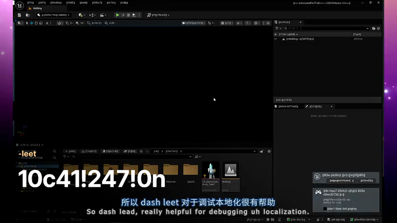This screenshot has height=223, width=397.
Task: Open the viewport settings gear icon
Action: tap(255, 23)
